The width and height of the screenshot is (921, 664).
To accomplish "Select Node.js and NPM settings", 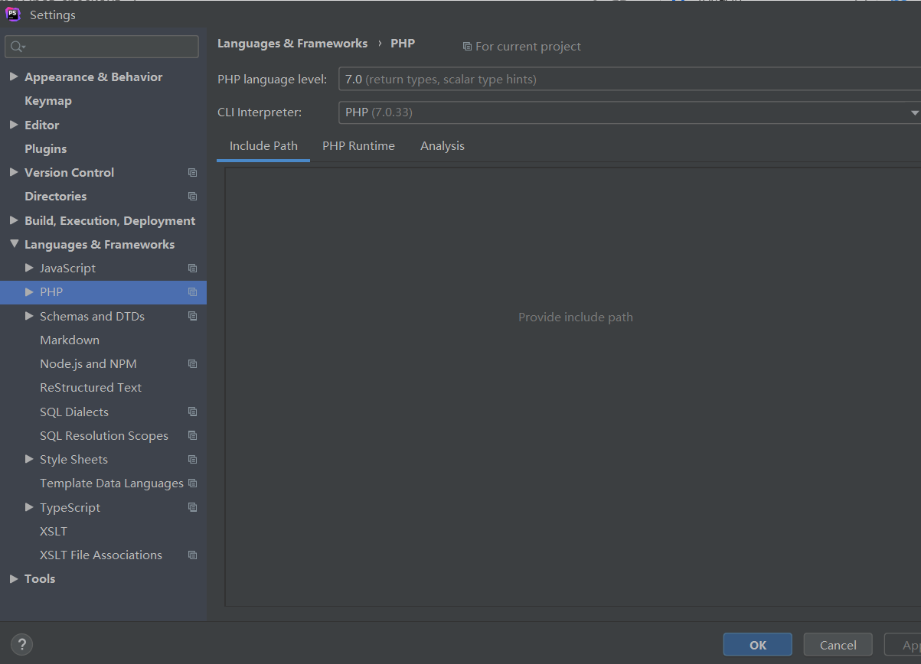I will [x=88, y=364].
